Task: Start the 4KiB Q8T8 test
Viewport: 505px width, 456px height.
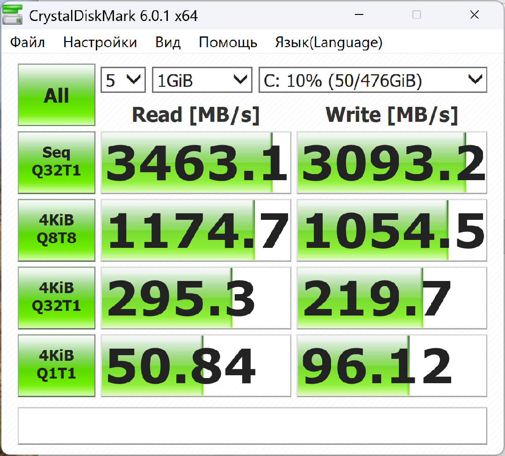Action: click(x=57, y=230)
